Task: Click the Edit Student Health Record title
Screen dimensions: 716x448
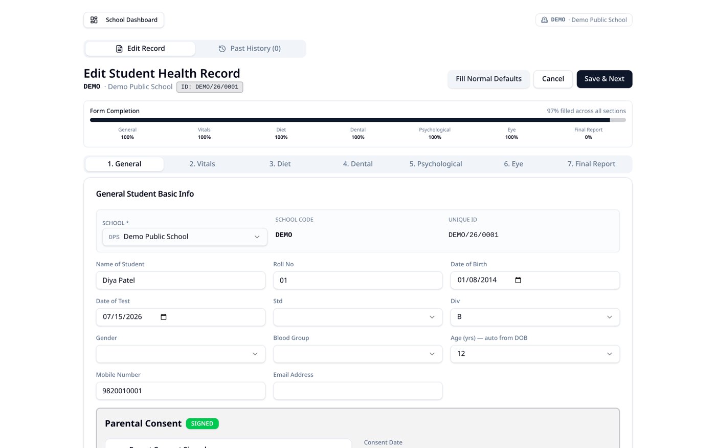Action: pyautogui.click(x=162, y=74)
